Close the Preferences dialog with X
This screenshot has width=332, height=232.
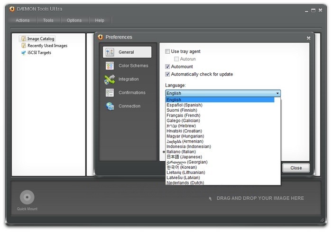click(308, 38)
